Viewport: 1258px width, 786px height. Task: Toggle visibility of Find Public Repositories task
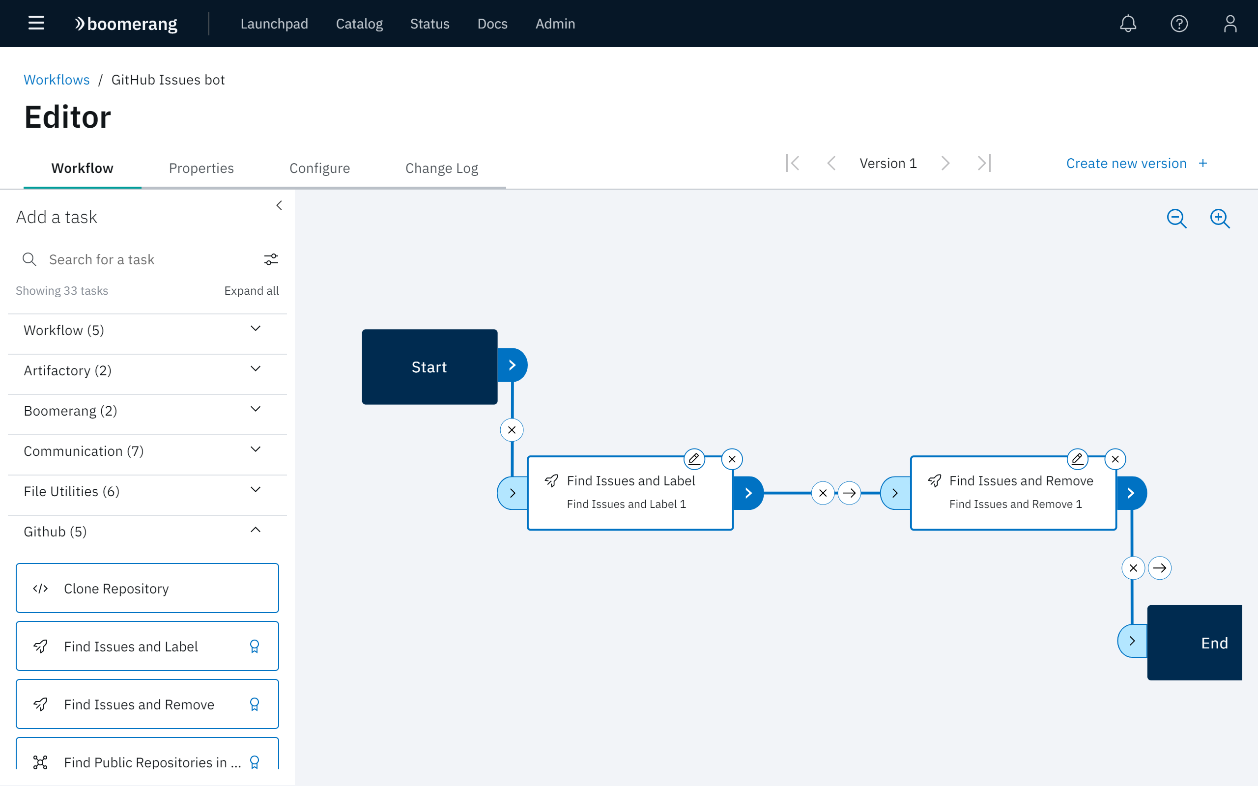point(255,760)
